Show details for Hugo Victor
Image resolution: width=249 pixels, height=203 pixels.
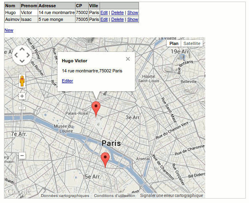(133, 12)
